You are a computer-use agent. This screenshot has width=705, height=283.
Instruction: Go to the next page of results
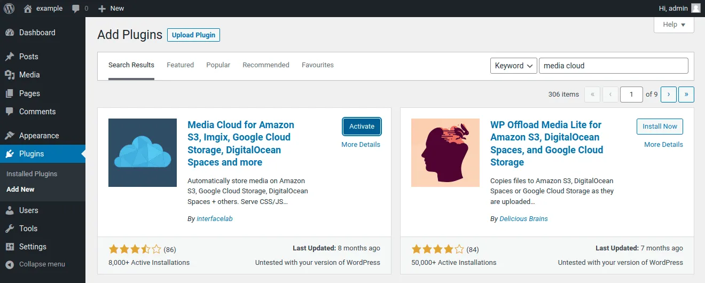pos(669,95)
